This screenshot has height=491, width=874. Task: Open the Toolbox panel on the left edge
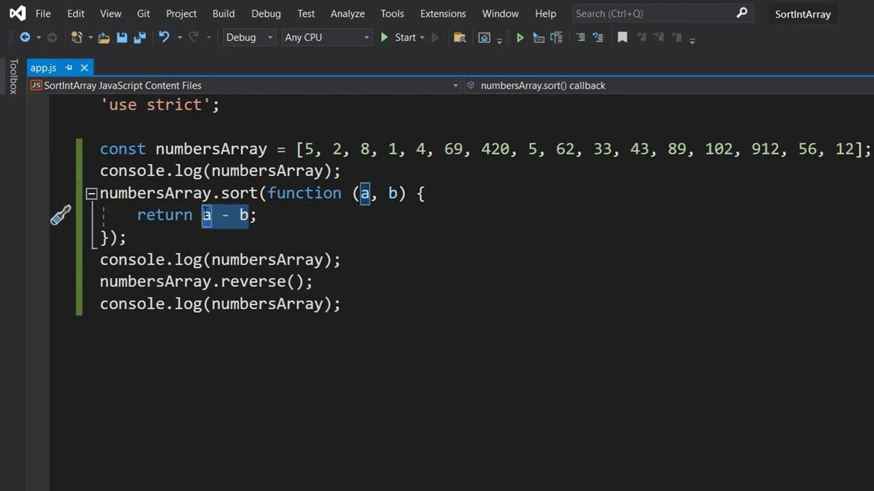coord(12,76)
